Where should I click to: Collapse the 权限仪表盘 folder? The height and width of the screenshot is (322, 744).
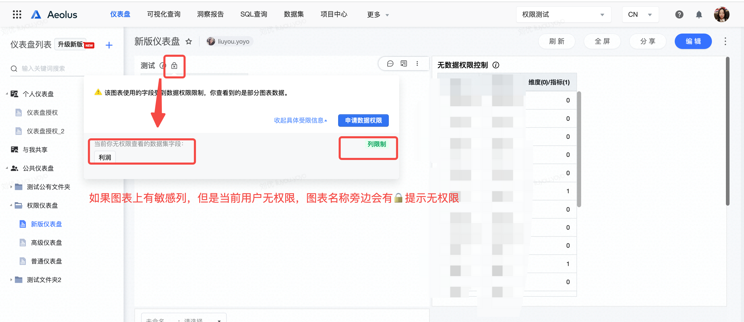(x=11, y=205)
